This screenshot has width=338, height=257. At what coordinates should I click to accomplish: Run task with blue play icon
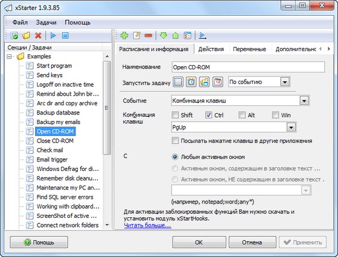tap(53, 36)
